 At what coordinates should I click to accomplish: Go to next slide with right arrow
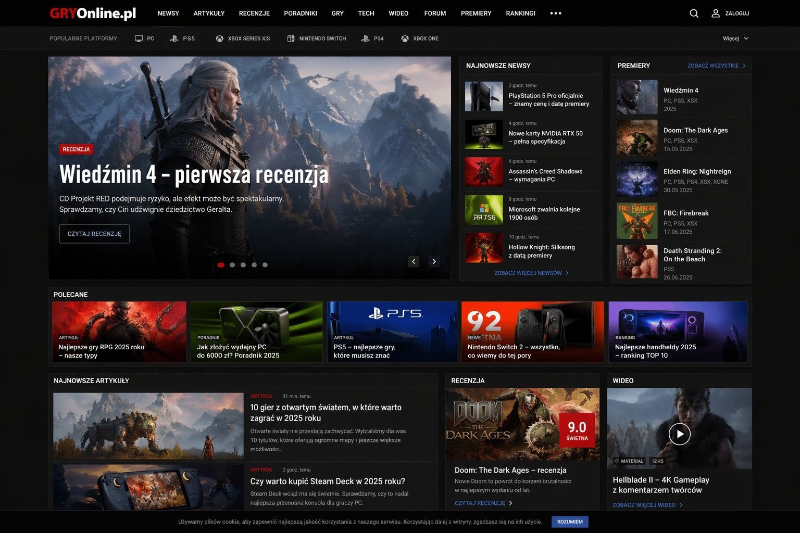pos(434,261)
